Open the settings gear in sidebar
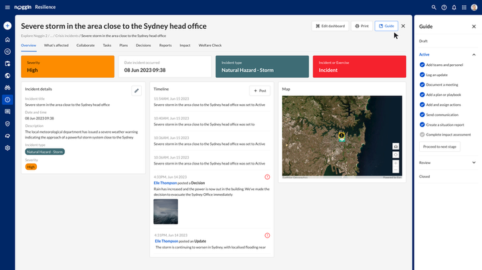Screen dimensions: 482x270 [x=7, y=148]
